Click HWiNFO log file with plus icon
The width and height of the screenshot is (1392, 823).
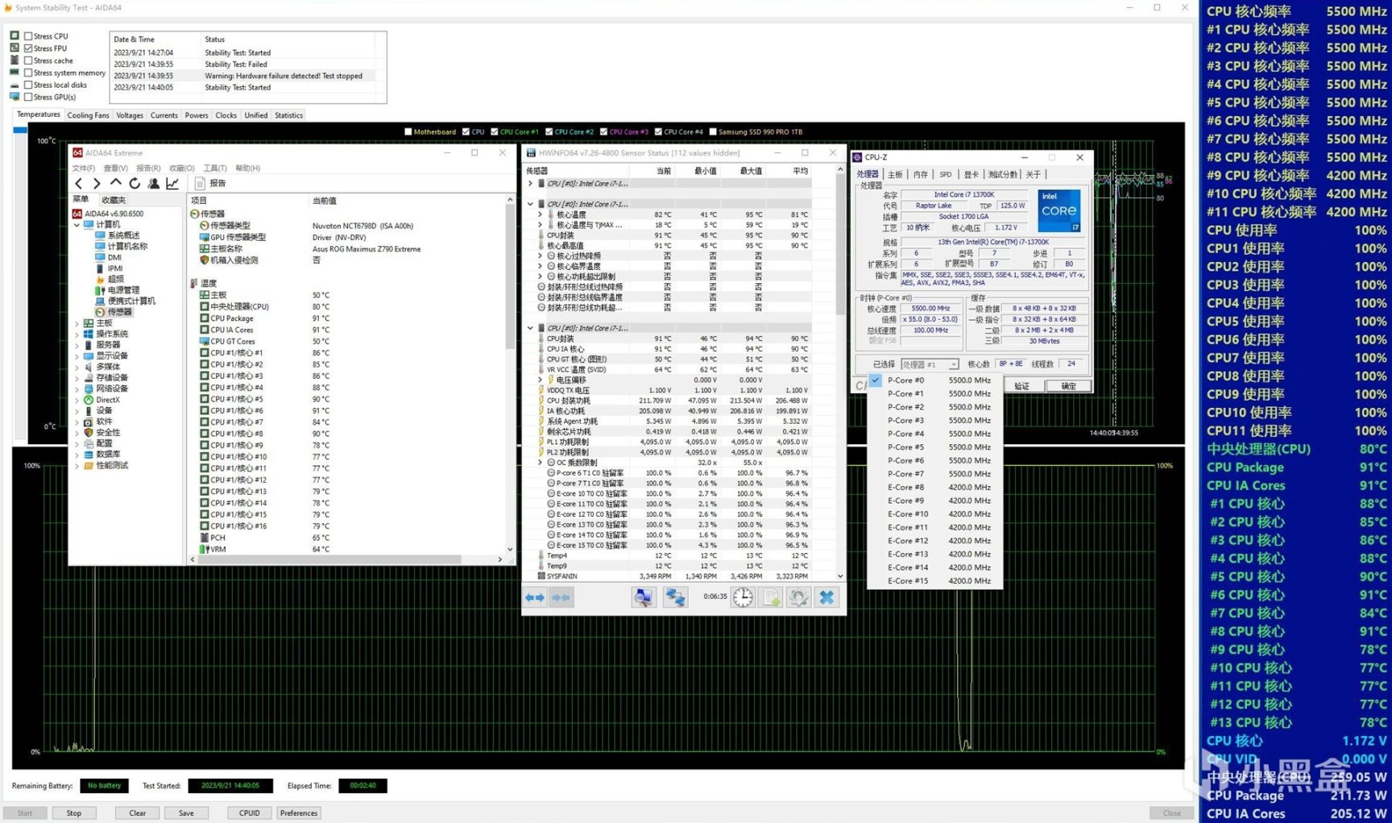tap(771, 597)
